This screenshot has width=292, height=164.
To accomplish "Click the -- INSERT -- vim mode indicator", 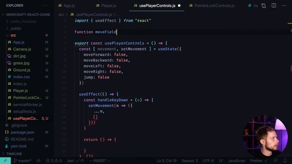I will click(x=99, y=161).
